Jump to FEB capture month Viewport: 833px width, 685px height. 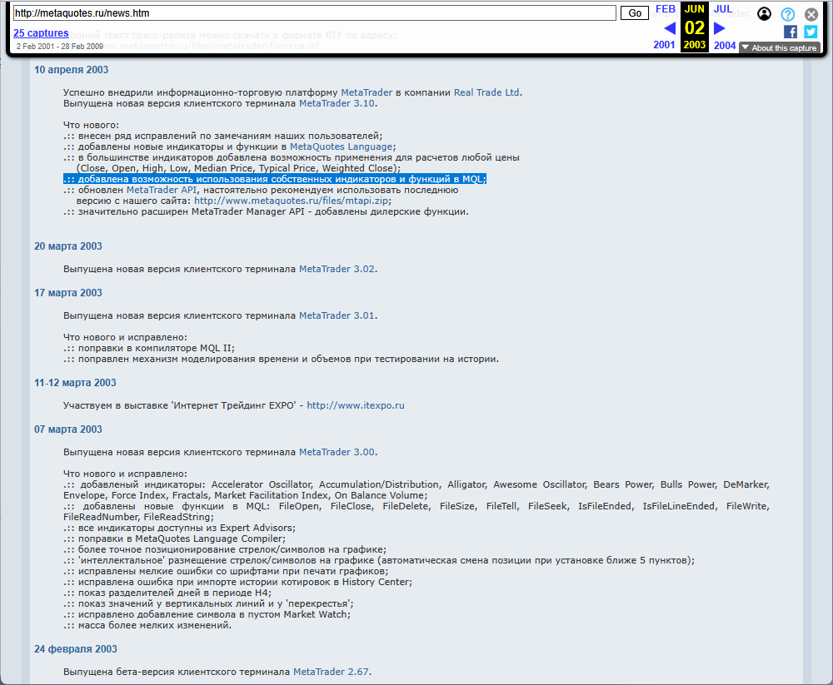click(665, 9)
